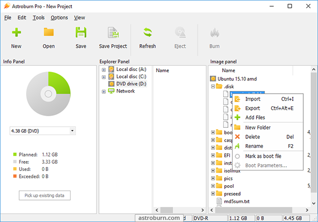Click the 4.45 GB status bar value

pyautogui.click(x=296, y=218)
